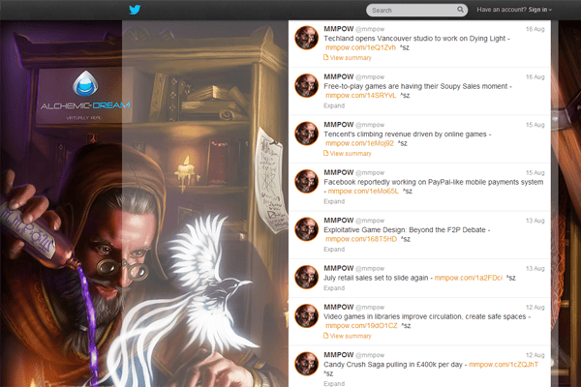Click @mmpow handle on Candy Crush tweet
This screenshot has width=581, height=387.
tap(370, 355)
